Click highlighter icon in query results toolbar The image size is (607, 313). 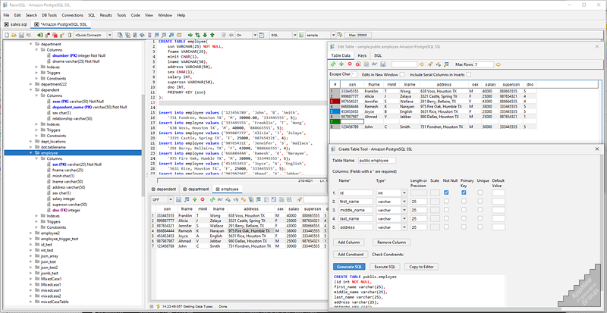299,199
